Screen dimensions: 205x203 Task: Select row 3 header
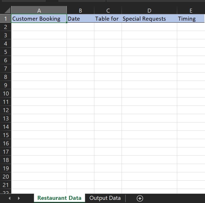(x=5, y=35)
